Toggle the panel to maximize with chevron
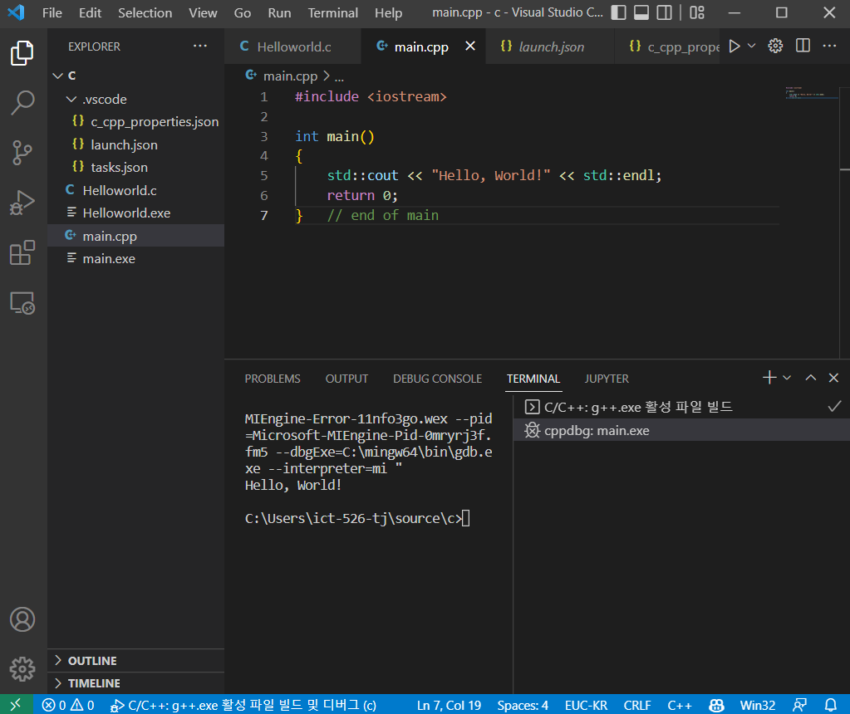The height and width of the screenshot is (714, 850). point(810,378)
